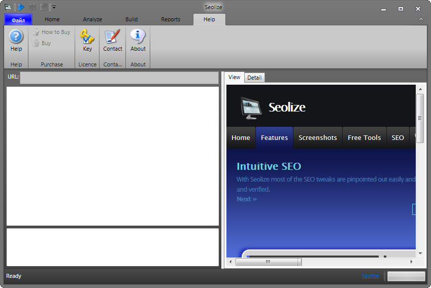The width and height of the screenshot is (431, 288).
Task: Click the large white results pane
Action: click(113, 156)
